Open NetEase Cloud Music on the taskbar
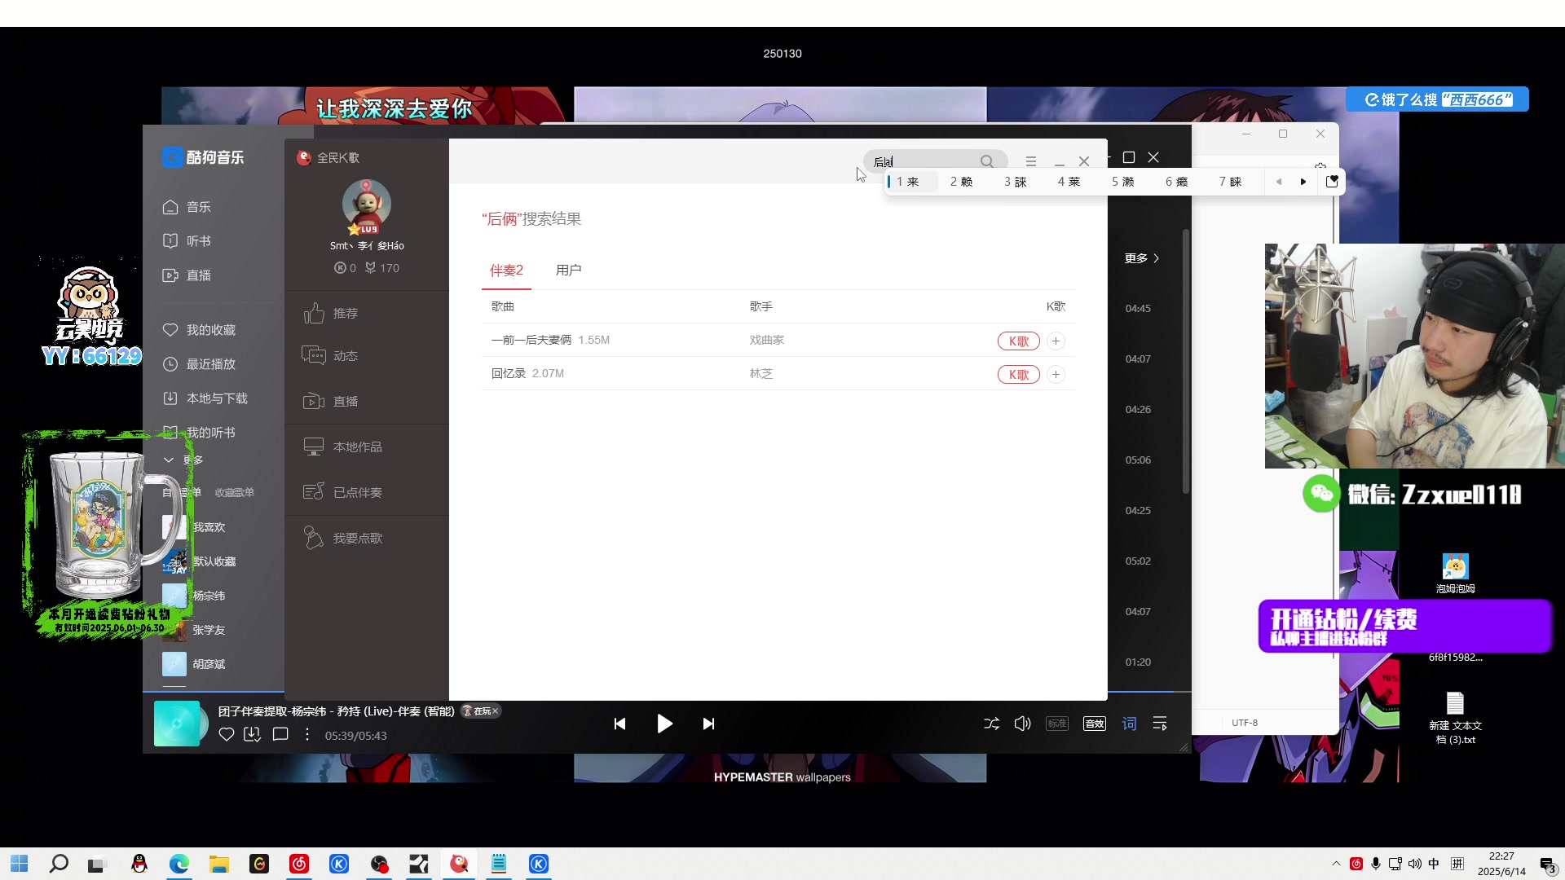1565x880 pixels. pyautogui.click(x=299, y=864)
